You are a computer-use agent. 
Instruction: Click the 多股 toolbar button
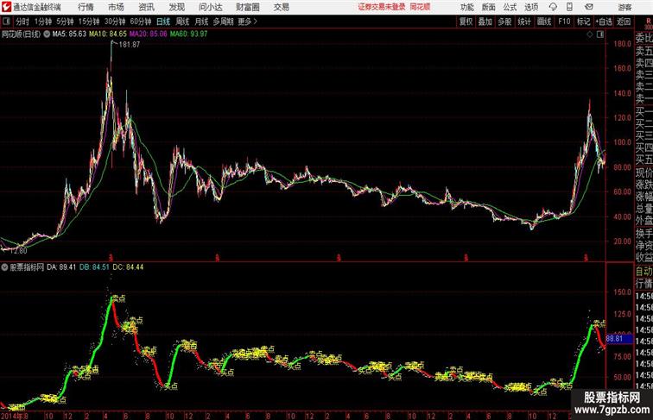pyautogui.click(x=504, y=22)
